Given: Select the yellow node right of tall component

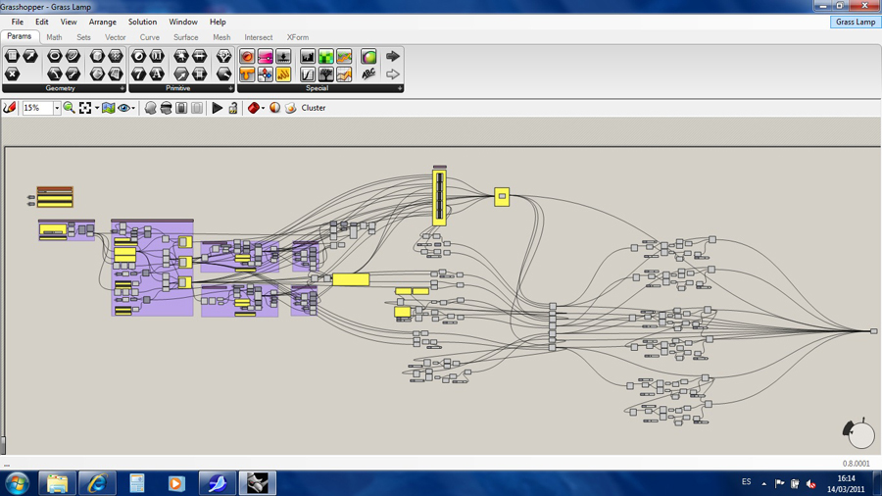Looking at the screenshot, I should coord(502,197).
